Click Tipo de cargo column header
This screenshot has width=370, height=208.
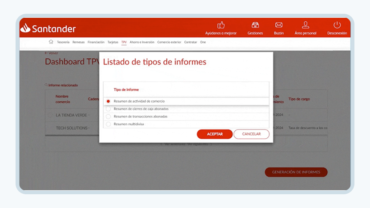(x=299, y=99)
